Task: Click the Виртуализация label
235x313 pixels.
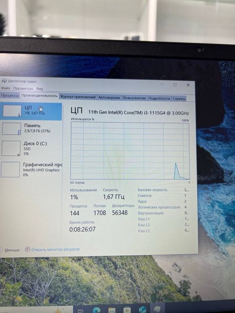Action: tap(151, 213)
